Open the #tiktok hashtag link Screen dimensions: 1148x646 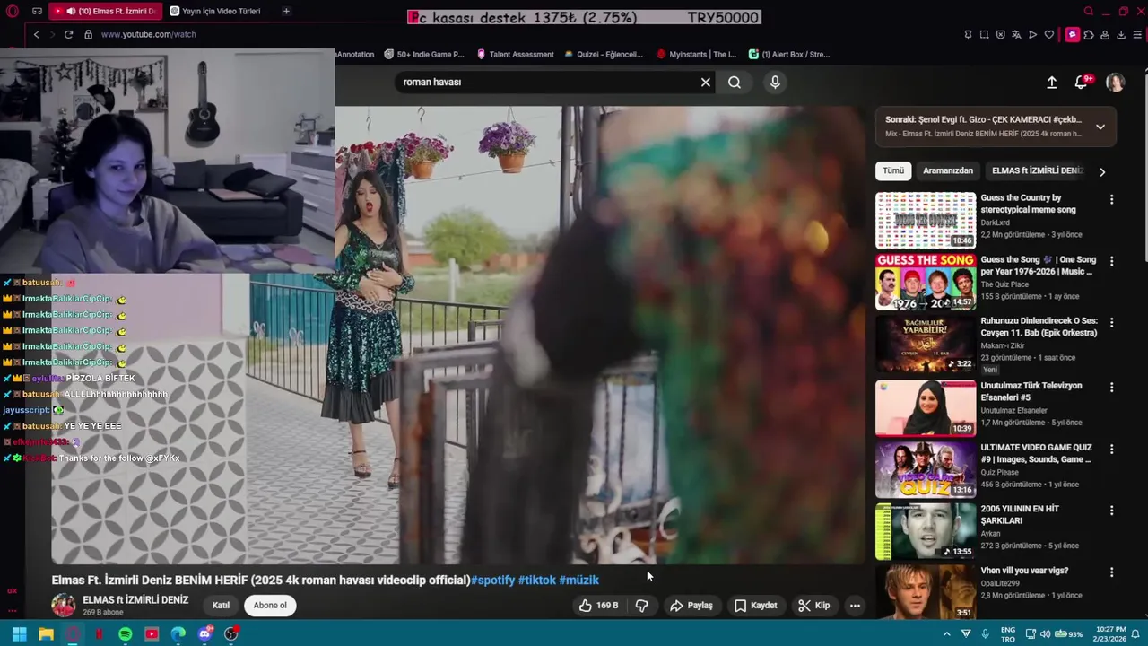[x=536, y=580]
